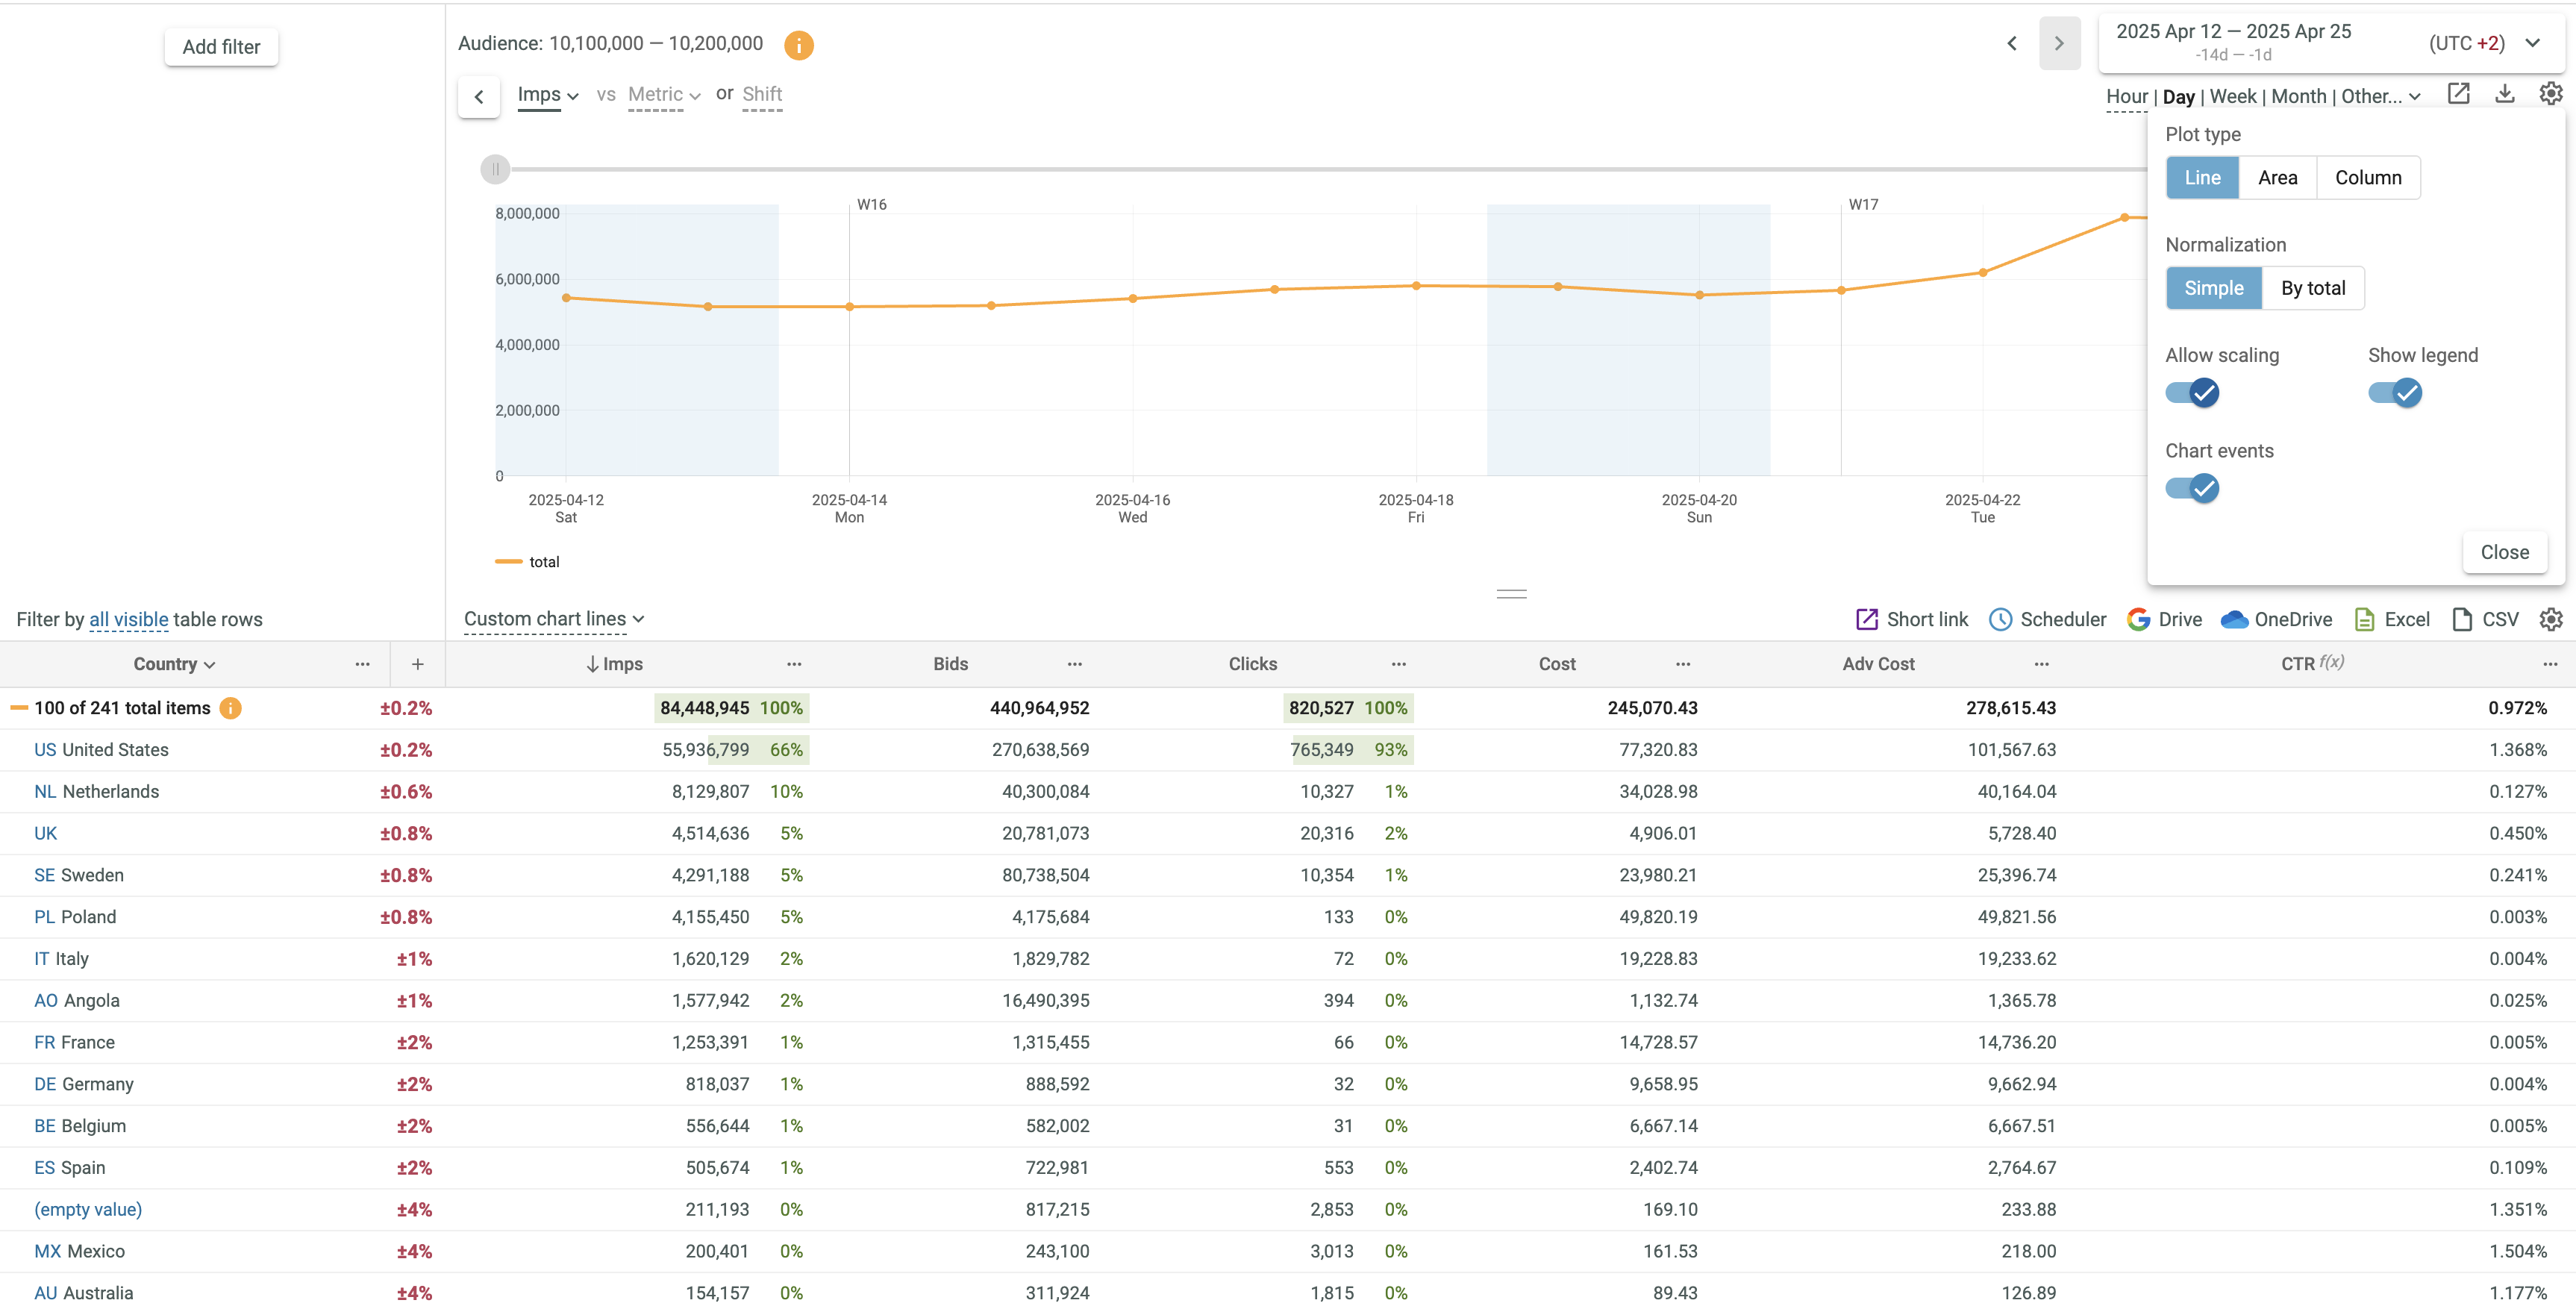Switch plot type to Column
2576x1309 pixels.
pos(2367,178)
